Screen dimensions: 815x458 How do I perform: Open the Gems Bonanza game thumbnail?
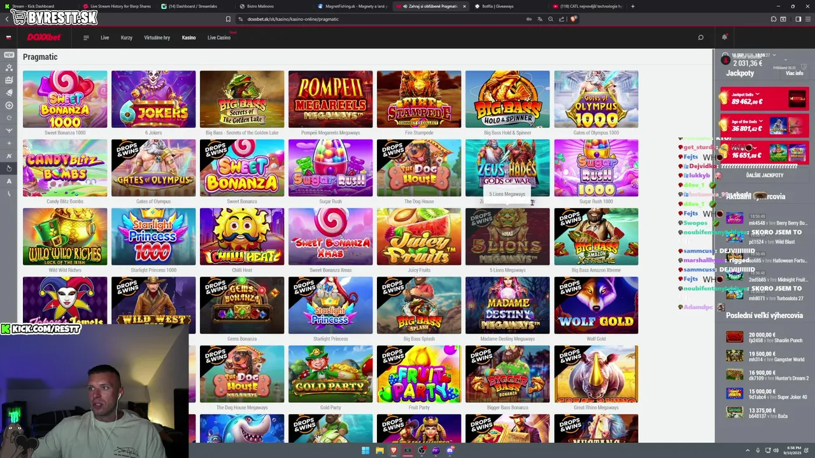tap(242, 305)
